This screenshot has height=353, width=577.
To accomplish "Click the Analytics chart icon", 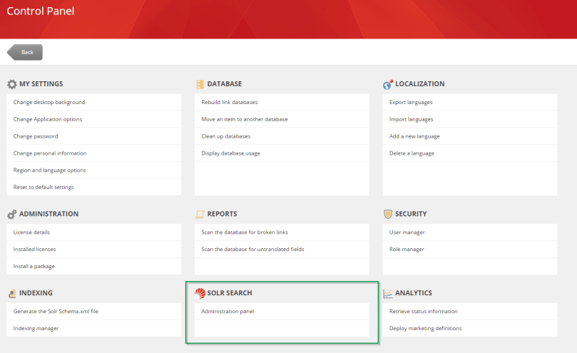I will pos(388,293).
